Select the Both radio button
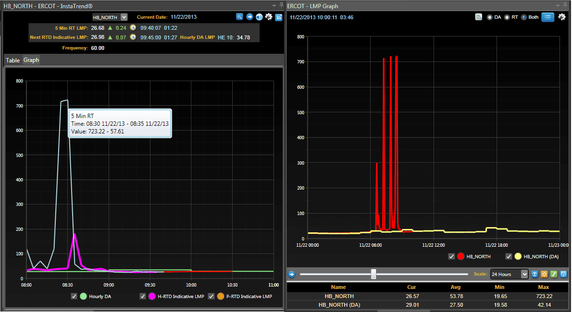 point(524,17)
